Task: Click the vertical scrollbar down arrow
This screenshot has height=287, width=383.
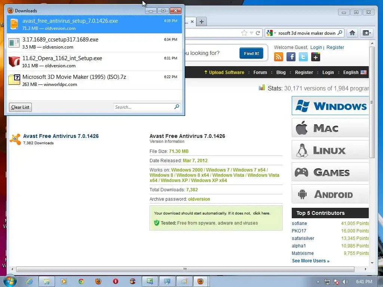Action: pyautogui.click(x=372, y=263)
